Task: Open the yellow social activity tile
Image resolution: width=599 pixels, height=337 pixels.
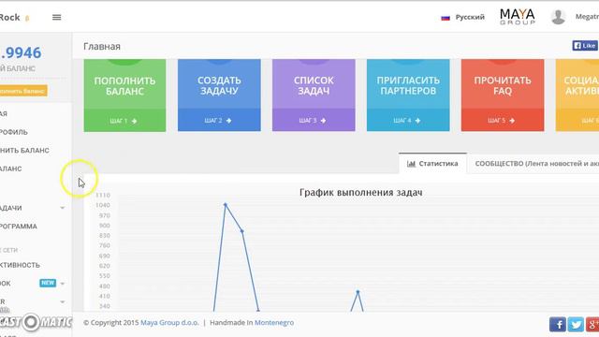Action: coord(577,95)
